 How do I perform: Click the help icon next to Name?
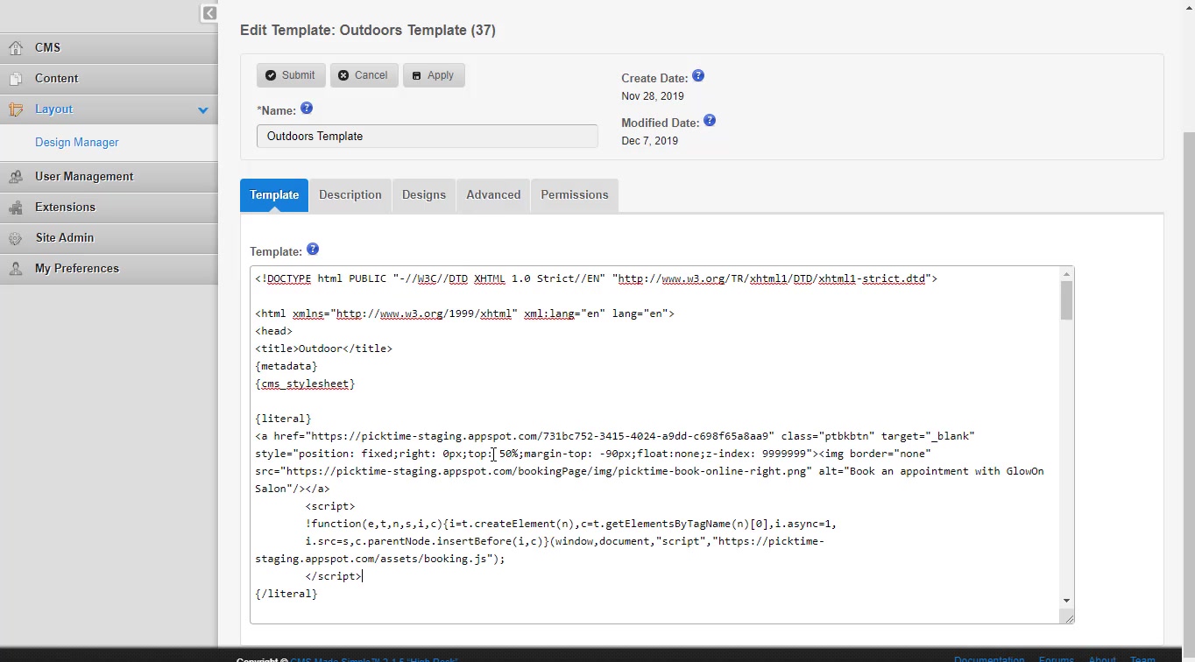(x=307, y=109)
